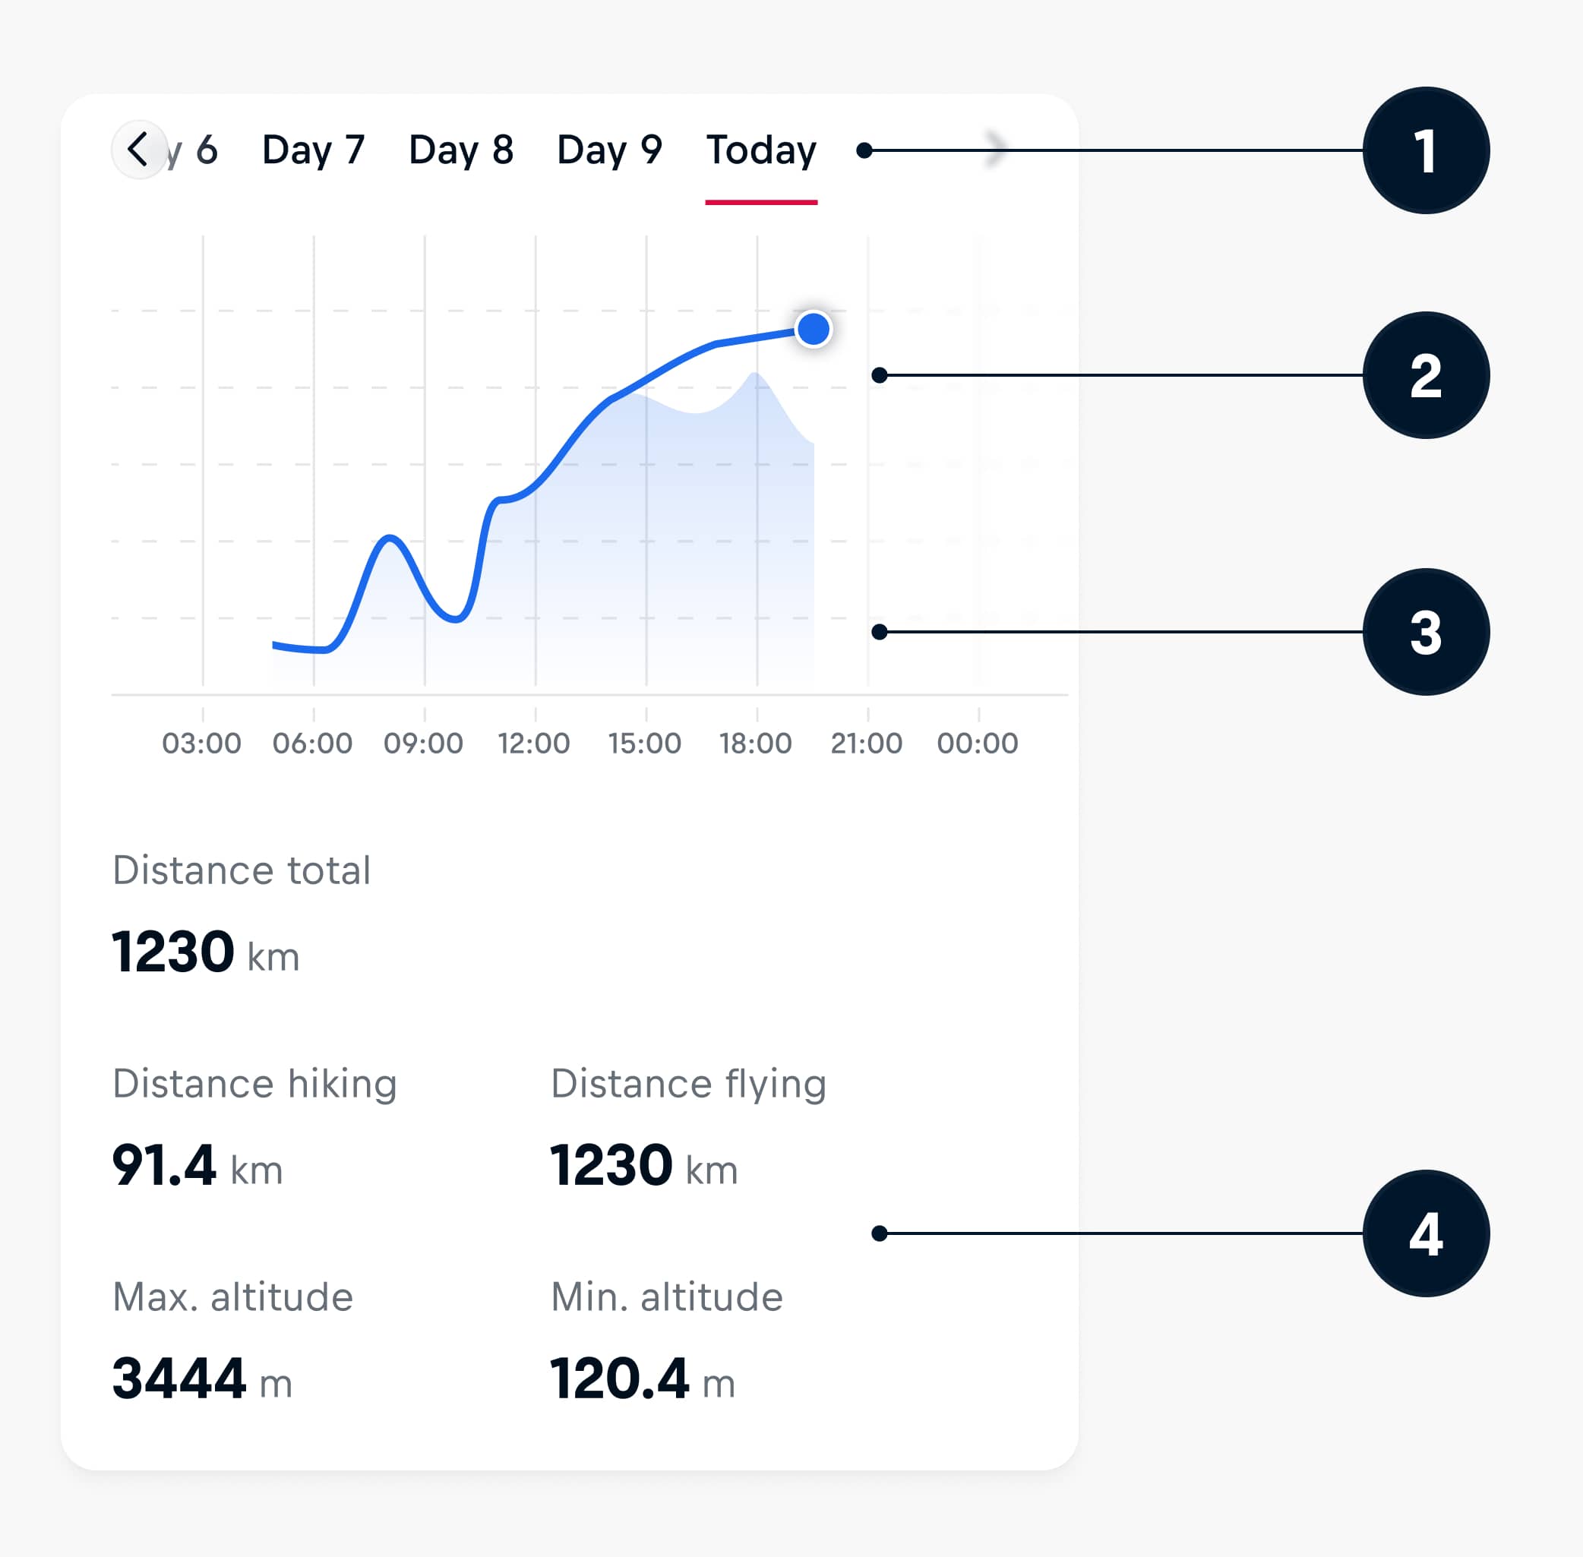Open the Day 8 tab
Viewport: 1583px width, 1557px height.
tap(461, 150)
